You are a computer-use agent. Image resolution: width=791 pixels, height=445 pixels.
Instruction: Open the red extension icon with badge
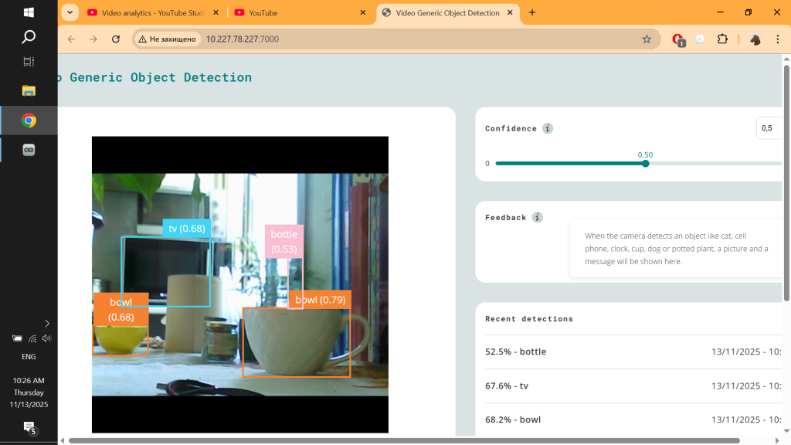pyautogui.click(x=677, y=39)
